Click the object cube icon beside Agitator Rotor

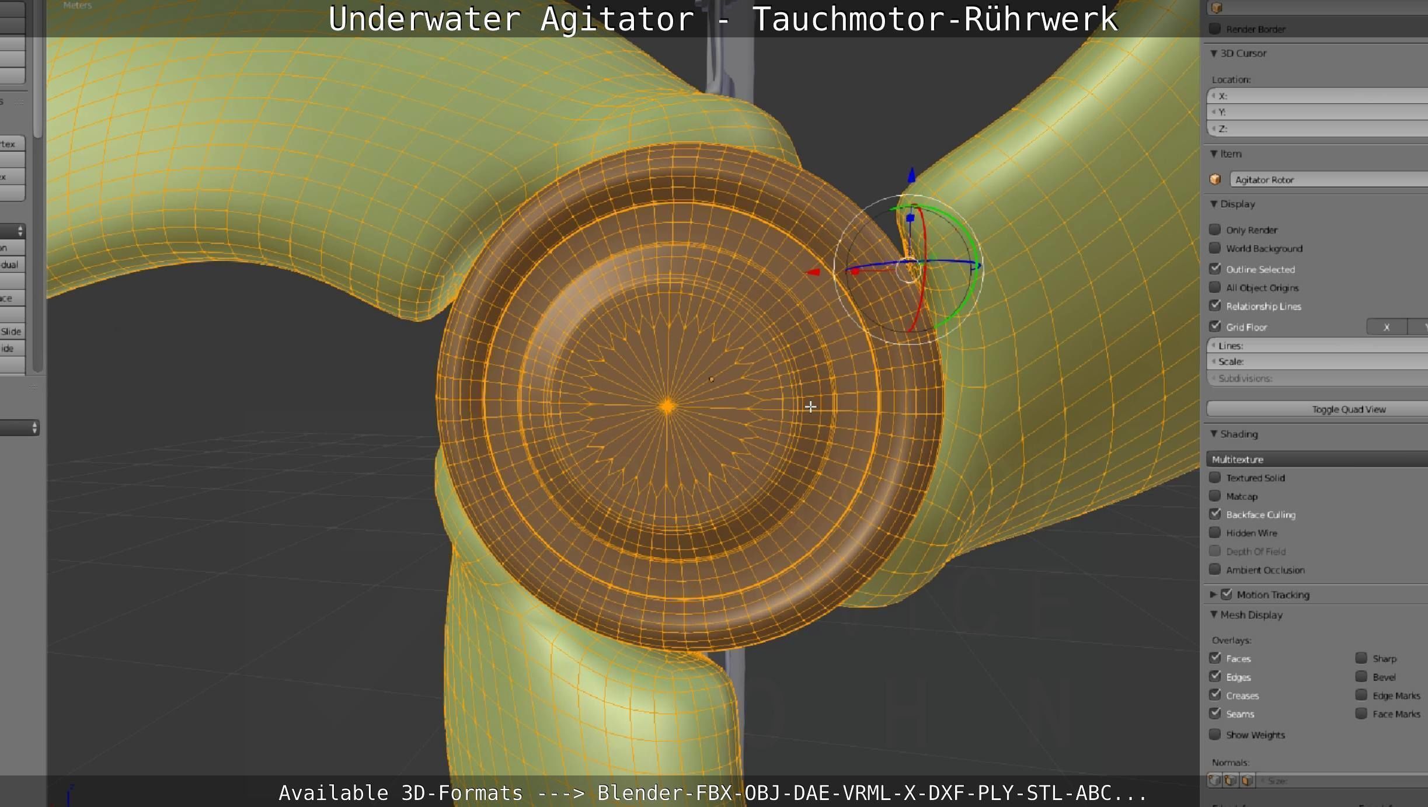point(1215,179)
